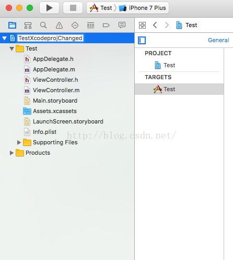Click the LaunchScreen.storyboard file icon
This screenshot has width=233, height=260.
coord(27,121)
